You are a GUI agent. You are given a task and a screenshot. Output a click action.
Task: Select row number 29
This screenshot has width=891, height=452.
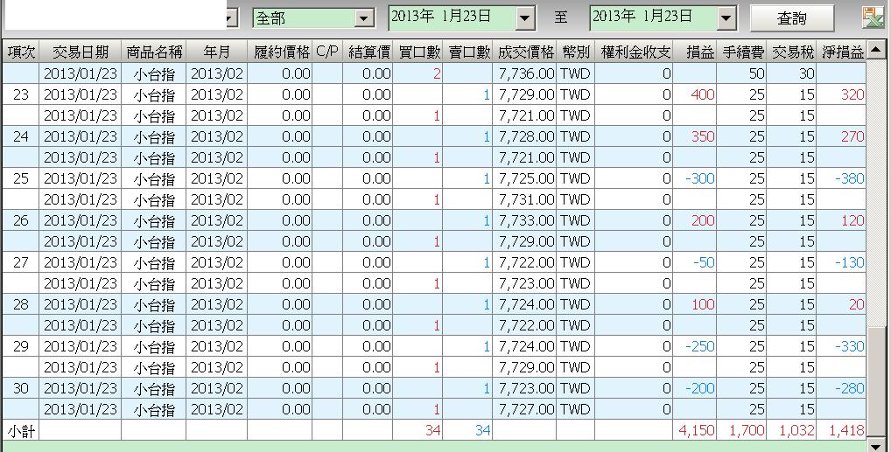[21, 346]
